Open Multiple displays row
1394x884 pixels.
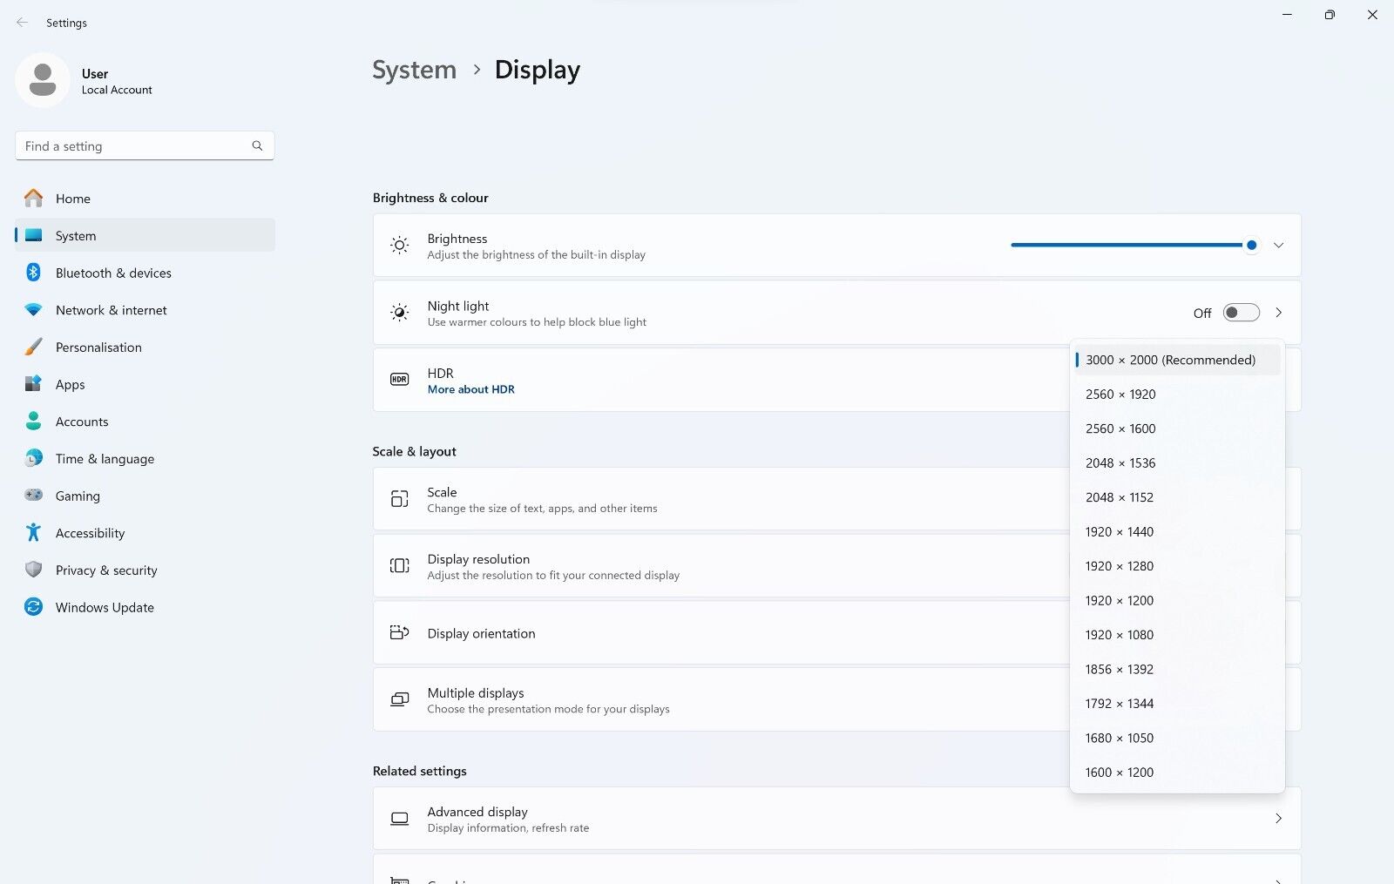(721, 699)
